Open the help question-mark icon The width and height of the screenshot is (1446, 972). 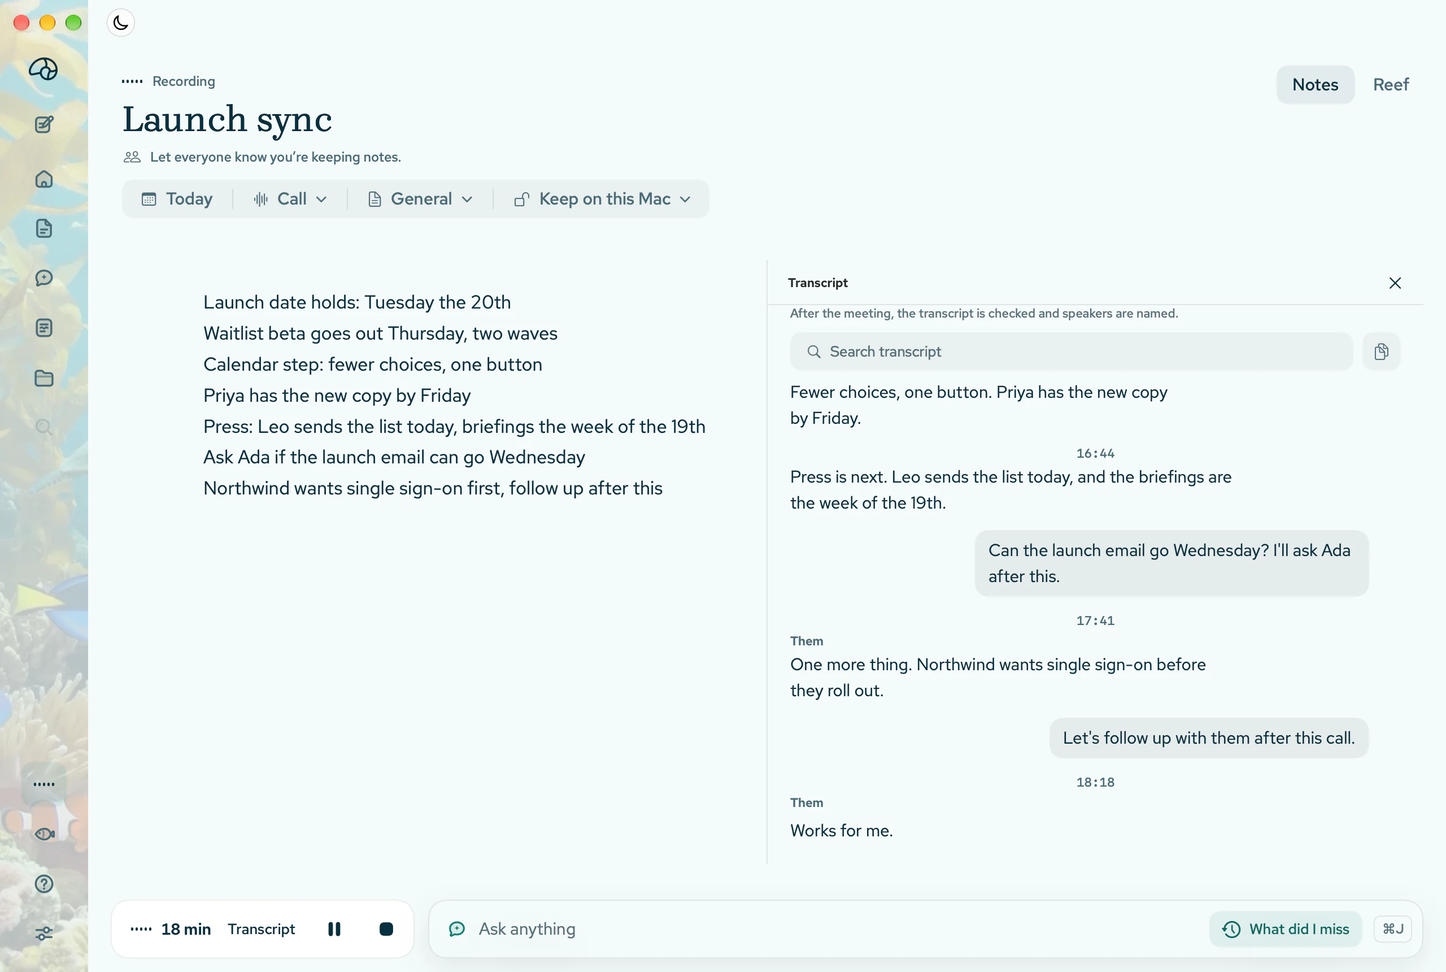(44, 884)
